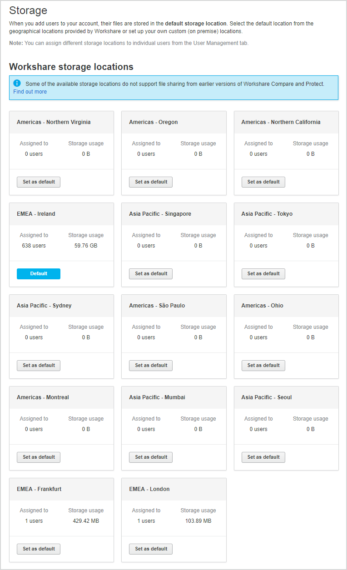Click the EMEA - Frankfurt card title
Screen dimensions: 347x570
(39, 489)
